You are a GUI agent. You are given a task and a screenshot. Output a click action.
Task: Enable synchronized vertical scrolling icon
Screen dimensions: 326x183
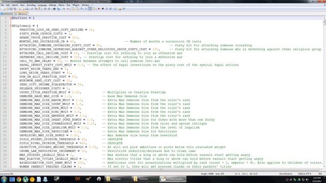pos(73,9)
